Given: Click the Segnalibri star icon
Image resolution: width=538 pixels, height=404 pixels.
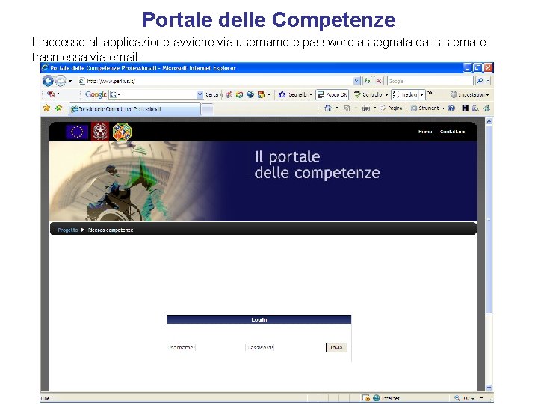Looking at the screenshot, I should coord(282,94).
